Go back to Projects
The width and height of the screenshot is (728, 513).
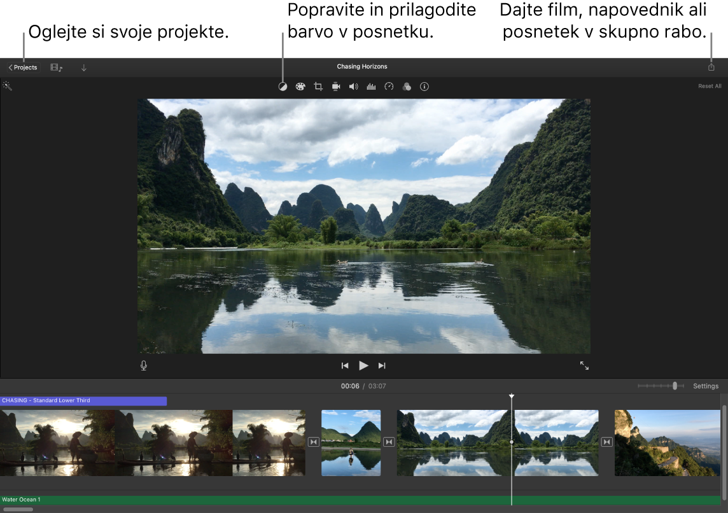tap(23, 67)
